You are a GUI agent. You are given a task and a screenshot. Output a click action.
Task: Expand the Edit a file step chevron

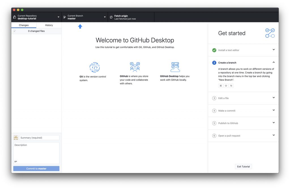(x=274, y=98)
